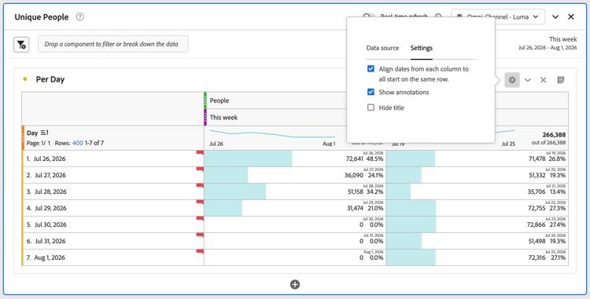Check the Hide title option

click(x=371, y=108)
